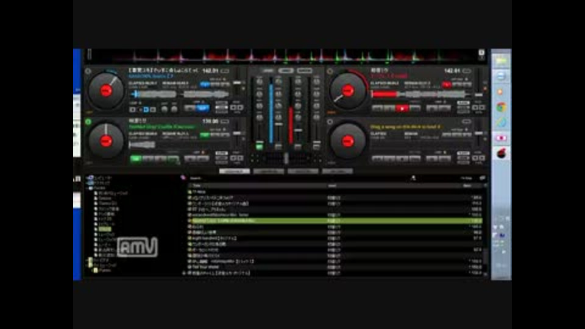Toggle the green headphone cue on leftmost mixer channel
This screenshot has width=585, height=329.
260,146
